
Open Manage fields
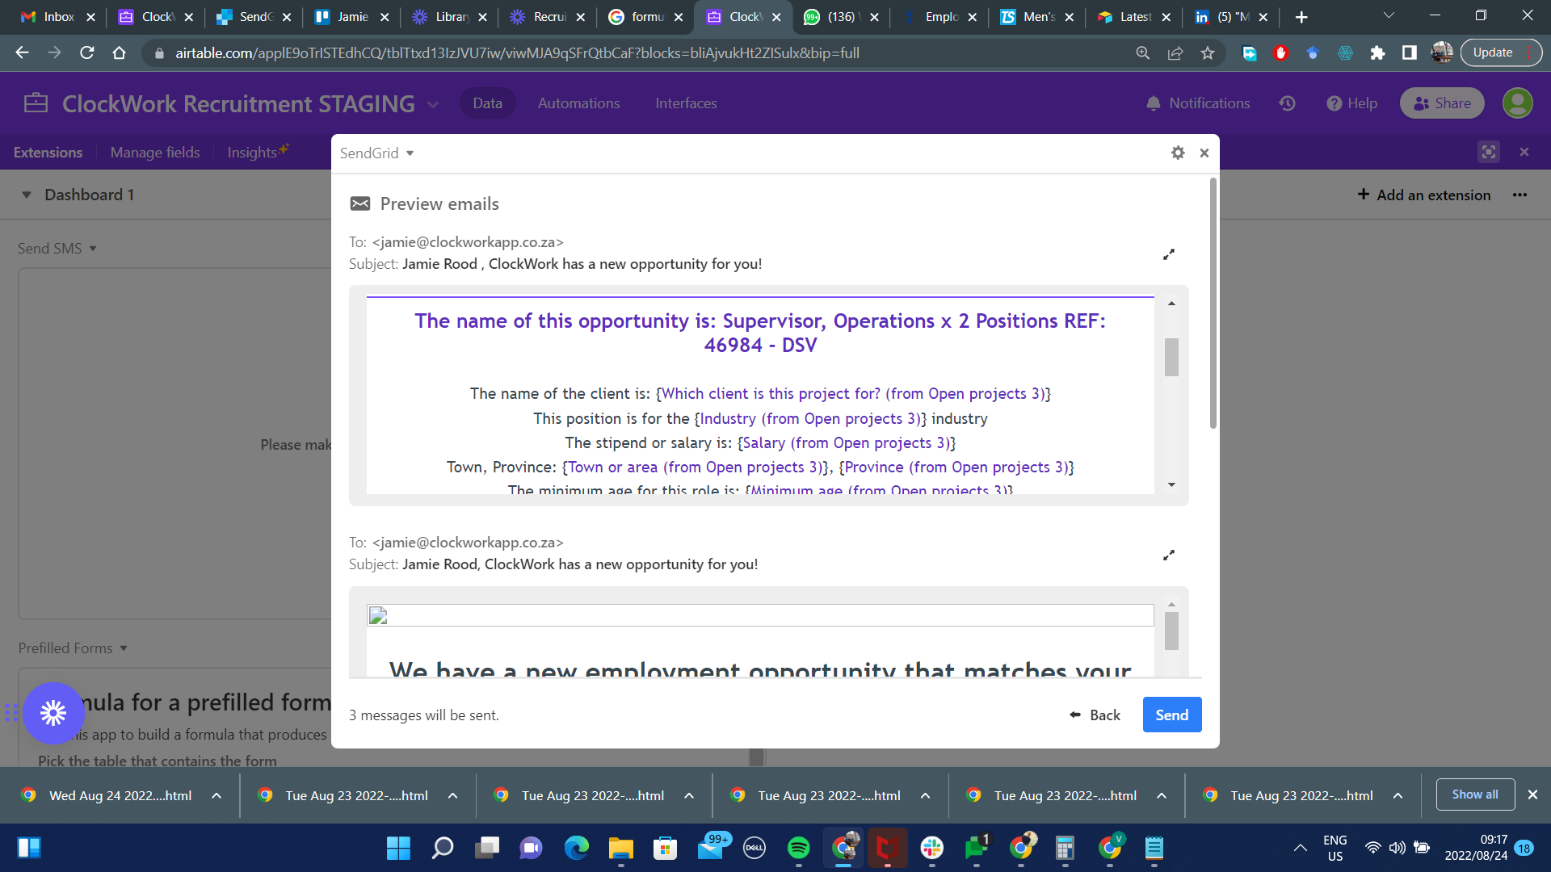155,153
